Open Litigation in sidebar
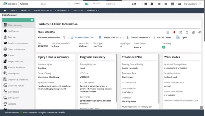This screenshot has width=205, height=116. click(x=18, y=104)
